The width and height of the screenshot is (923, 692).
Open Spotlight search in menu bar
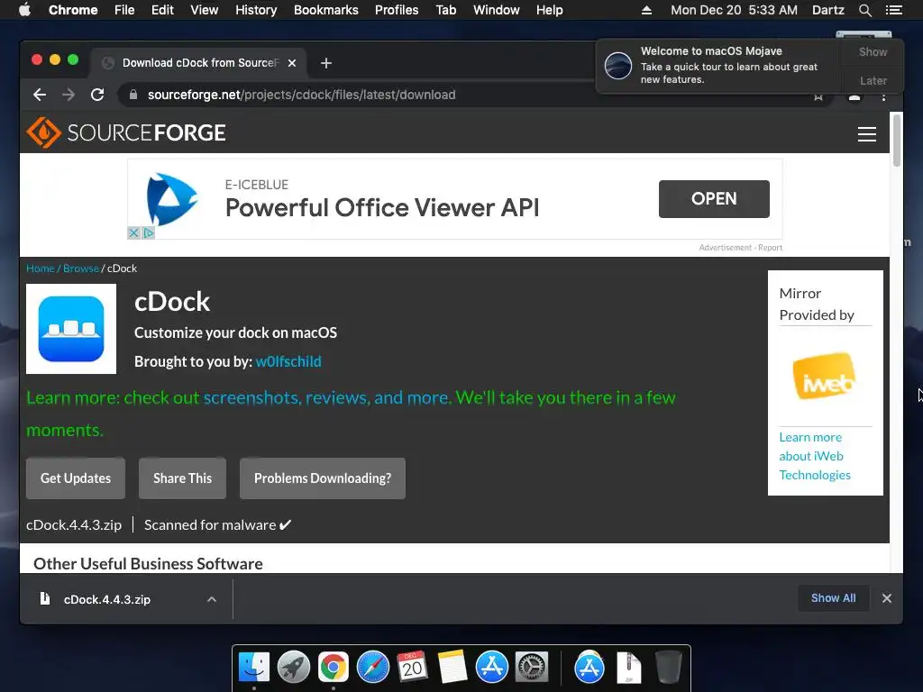pos(864,10)
